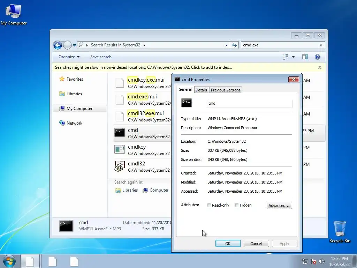The width and height of the screenshot is (357, 268).
Task: Click the cmdkey.exe.mui file icon
Action: coord(120,83)
